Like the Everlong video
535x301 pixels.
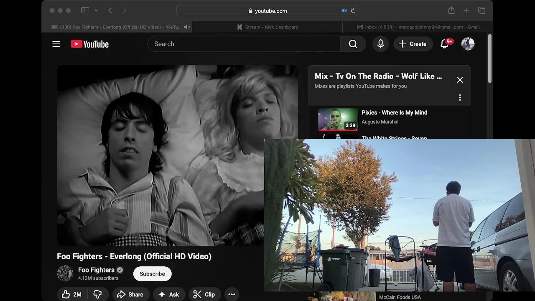tap(71, 294)
